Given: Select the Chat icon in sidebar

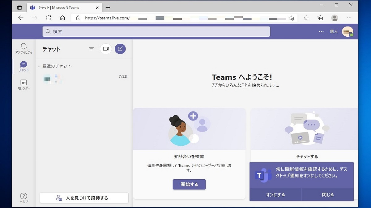Looking at the screenshot, I should tap(23, 66).
